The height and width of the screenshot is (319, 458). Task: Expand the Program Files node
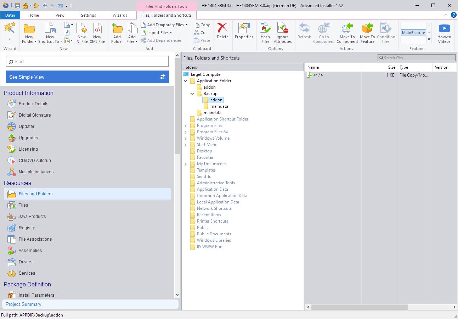click(x=185, y=125)
